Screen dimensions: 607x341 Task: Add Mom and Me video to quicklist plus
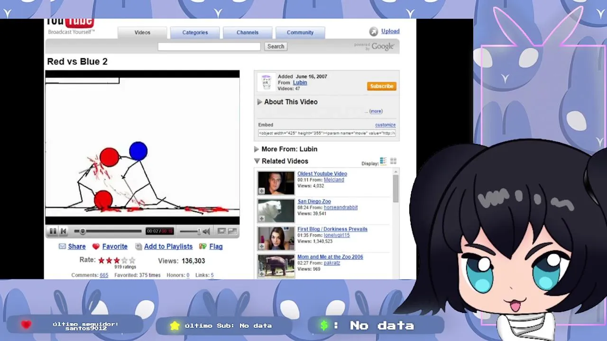coord(261,274)
